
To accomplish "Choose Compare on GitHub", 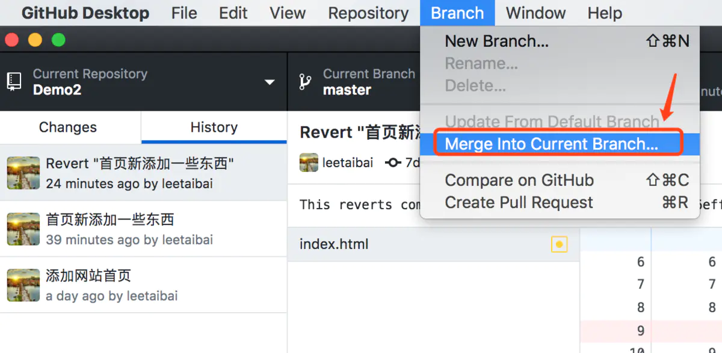I will [519, 180].
